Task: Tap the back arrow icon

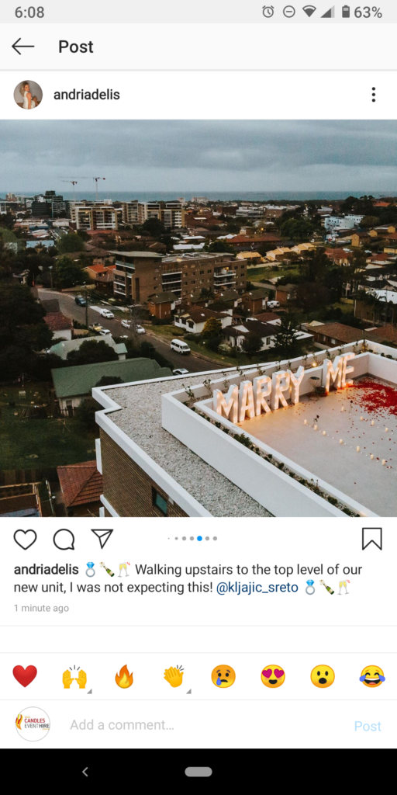Action: click(22, 47)
